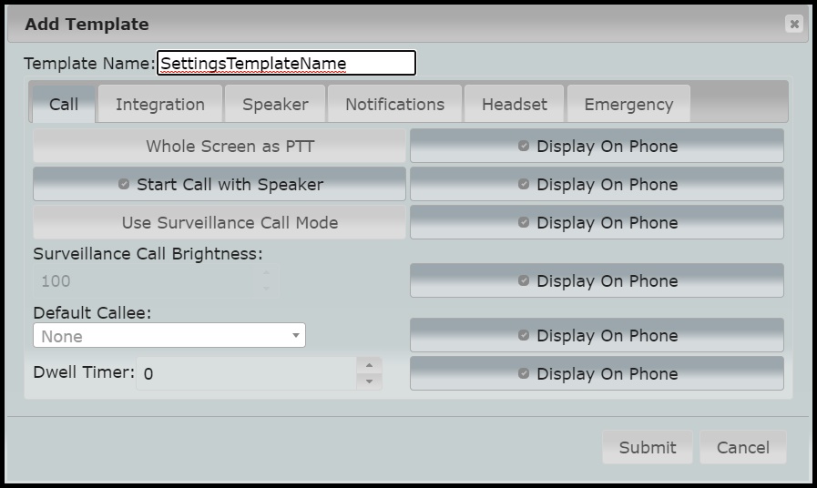Screen dimensions: 817x488
Task: Increase Dwell Timer with up arrow
Action: pyautogui.click(x=369, y=365)
